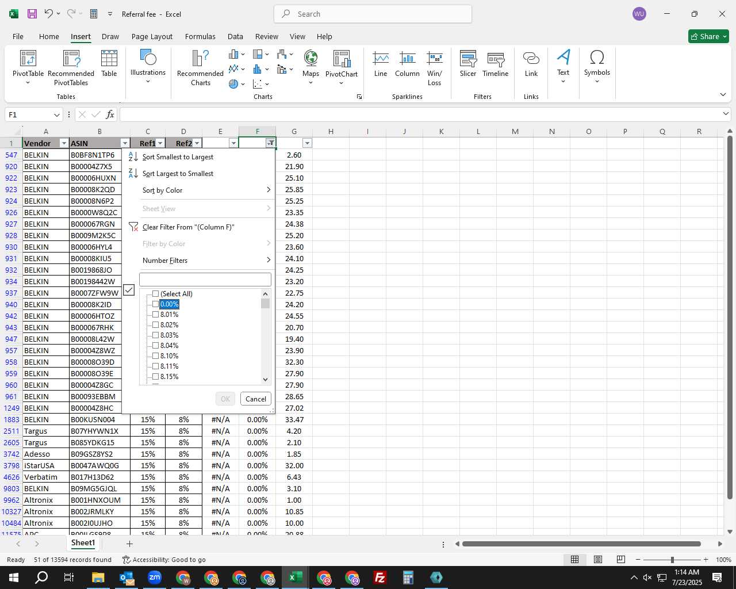
Task: Check the 8.02% filter value
Action: (155, 325)
